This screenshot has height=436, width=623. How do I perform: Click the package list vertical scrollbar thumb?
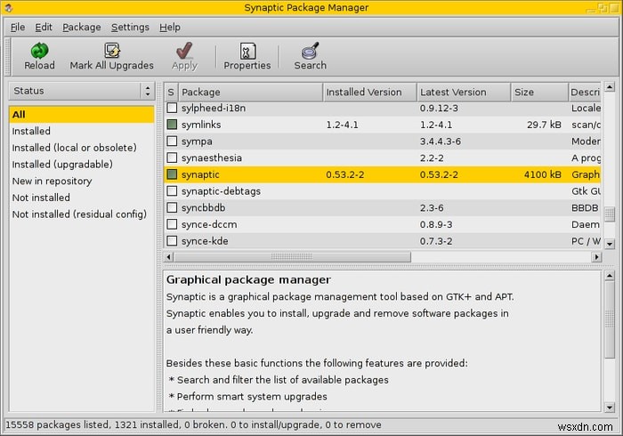tap(610, 214)
